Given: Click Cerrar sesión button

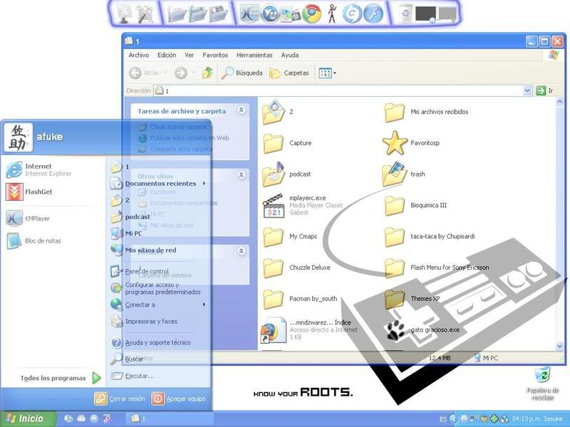Looking at the screenshot, I should click(x=120, y=399).
